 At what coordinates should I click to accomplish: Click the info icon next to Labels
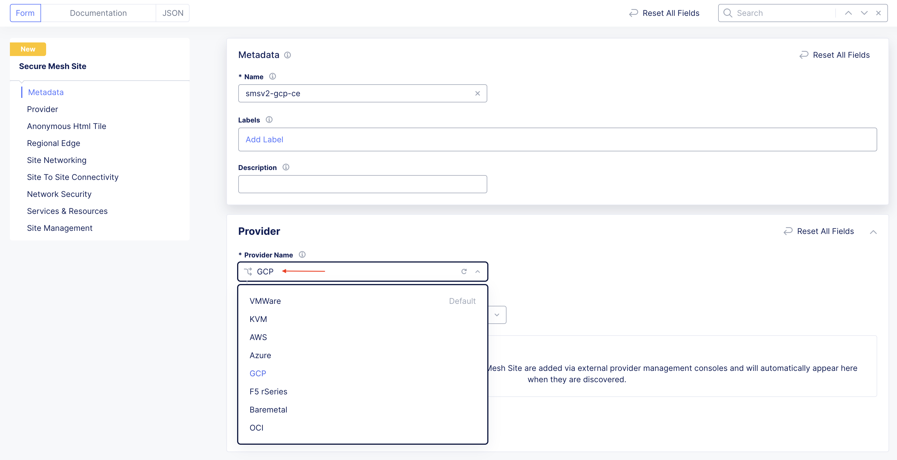[269, 120]
